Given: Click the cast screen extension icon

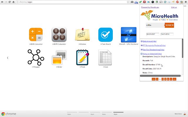Looking at the screenshot, I should 161,2.
